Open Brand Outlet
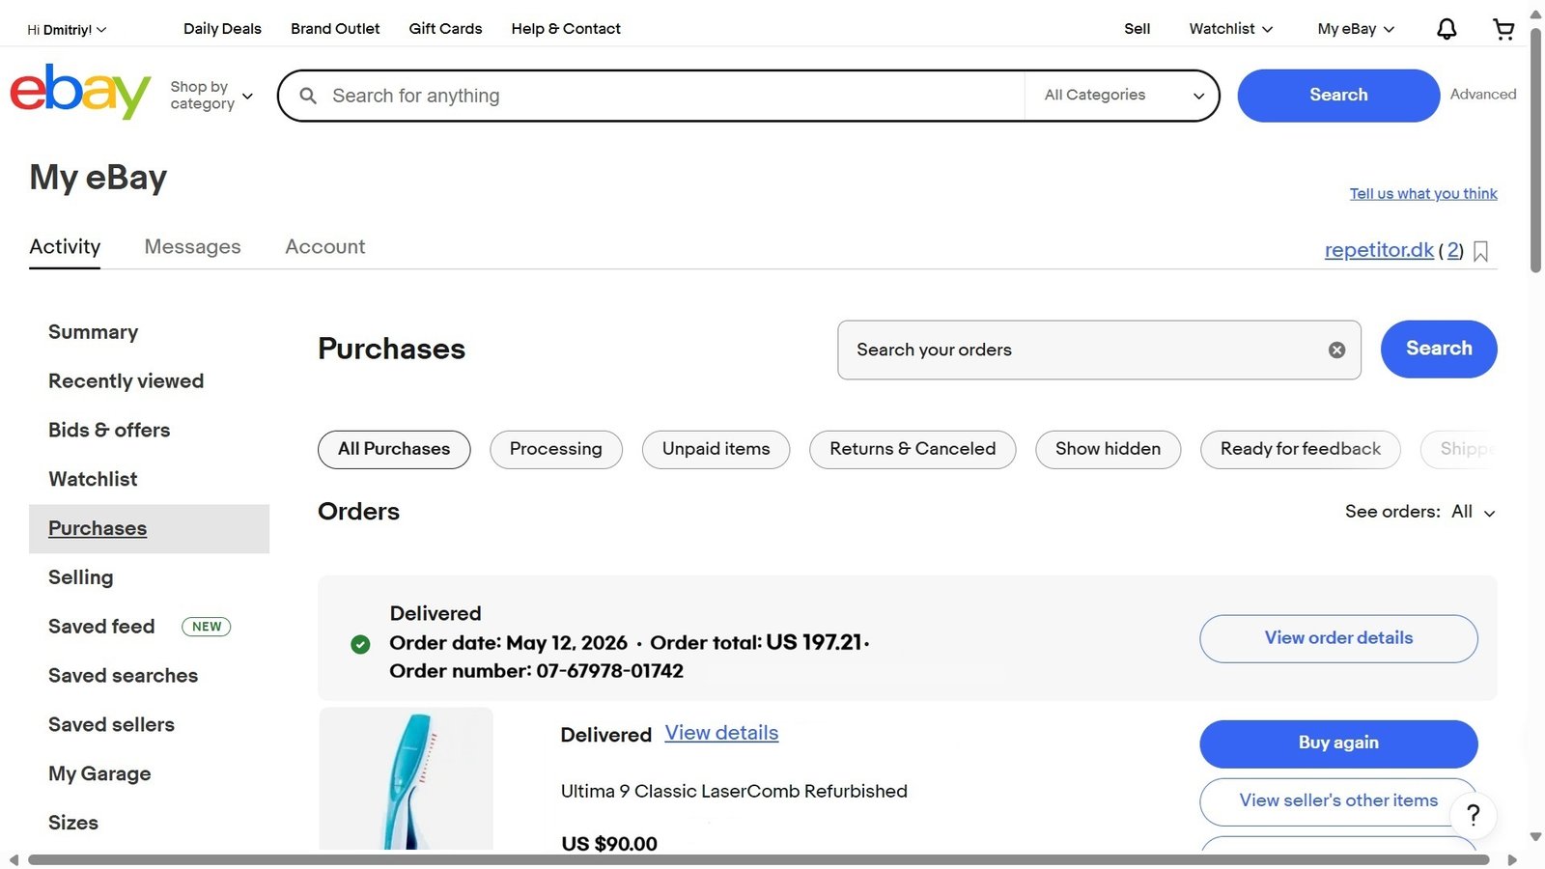The image size is (1545, 869). point(335,29)
